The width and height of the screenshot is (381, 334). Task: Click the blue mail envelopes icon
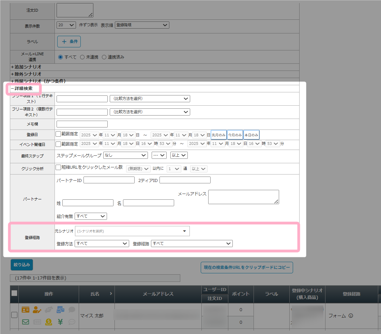(60, 310)
